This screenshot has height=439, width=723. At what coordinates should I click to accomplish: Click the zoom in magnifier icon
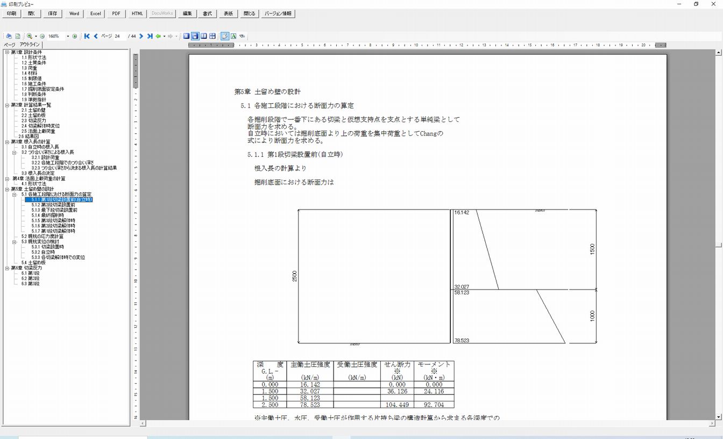coord(30,36)
